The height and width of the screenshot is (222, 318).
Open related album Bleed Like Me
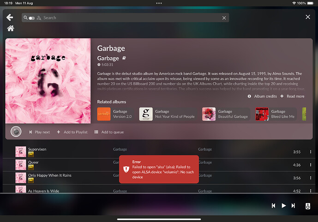276,114
